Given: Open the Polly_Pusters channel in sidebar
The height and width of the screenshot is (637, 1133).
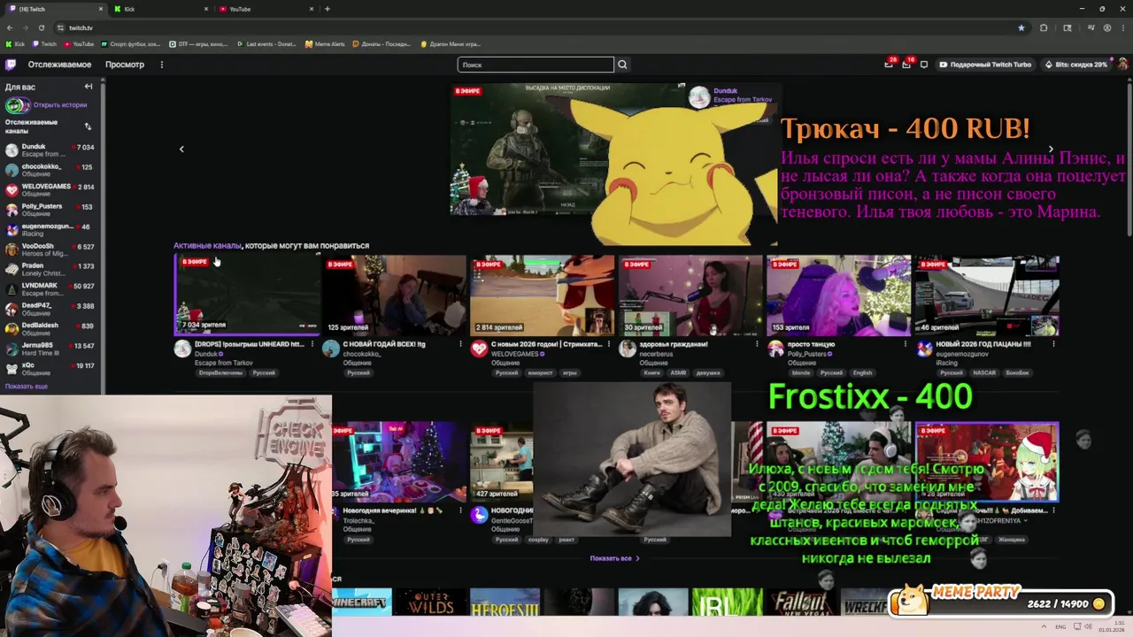Looking at the screenshot, I should click(50, 210).
